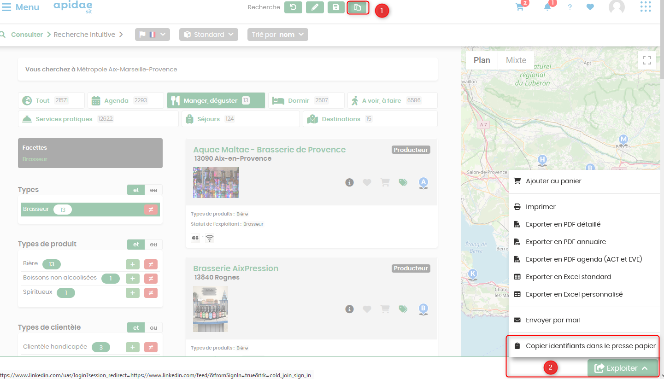Open the apps grid icon
Viewport: 664px width, 379px height.
point(646,7)
